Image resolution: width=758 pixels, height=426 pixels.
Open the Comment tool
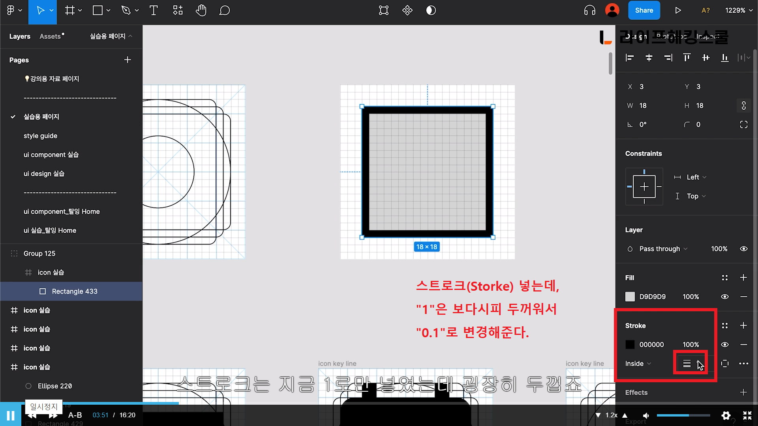click(224, 10)
